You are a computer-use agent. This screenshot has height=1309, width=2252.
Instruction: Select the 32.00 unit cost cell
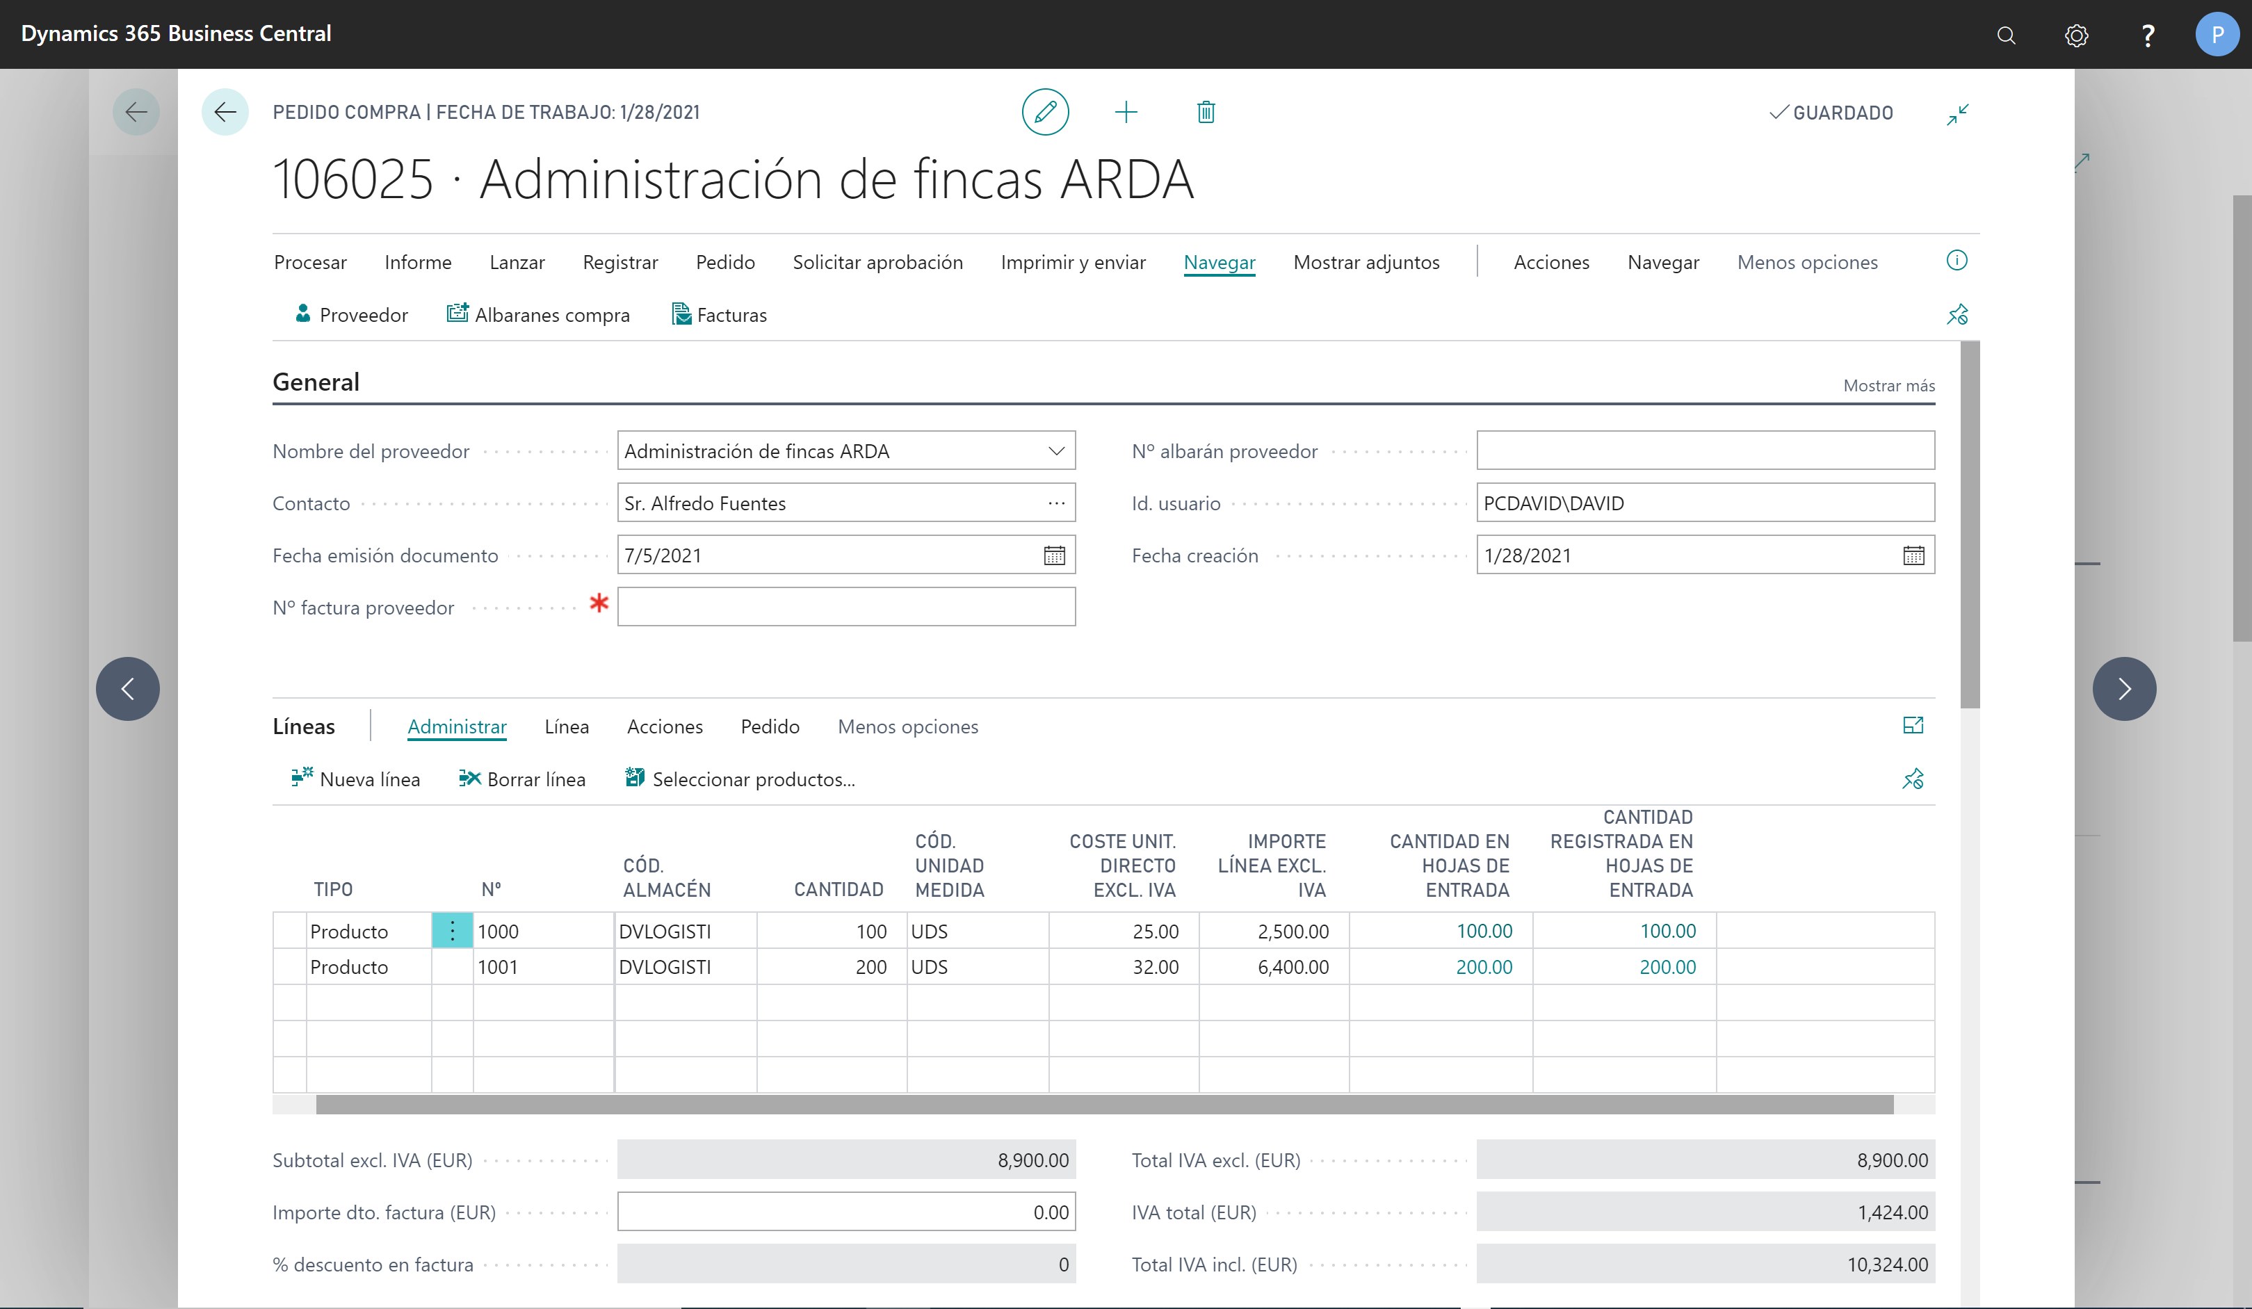click(1124, 967)
